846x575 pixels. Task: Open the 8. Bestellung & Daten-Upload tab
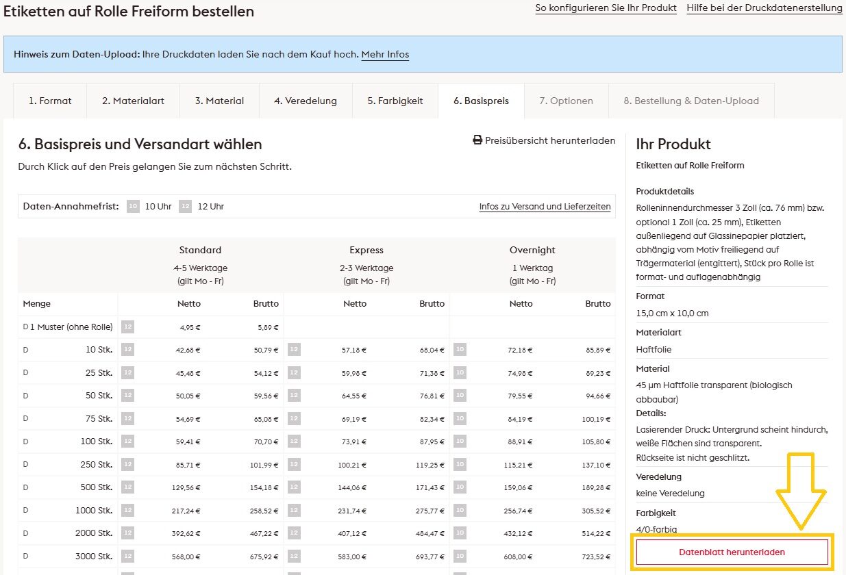click(x=691, y=101)
